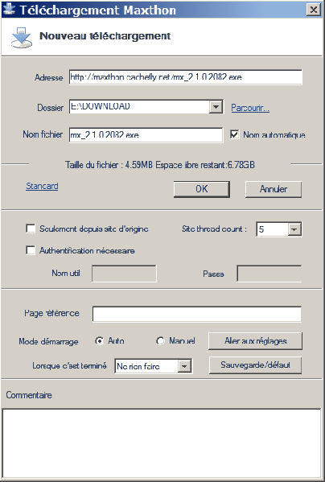Open the Dossier folder dropdown

tap(216, 107)
